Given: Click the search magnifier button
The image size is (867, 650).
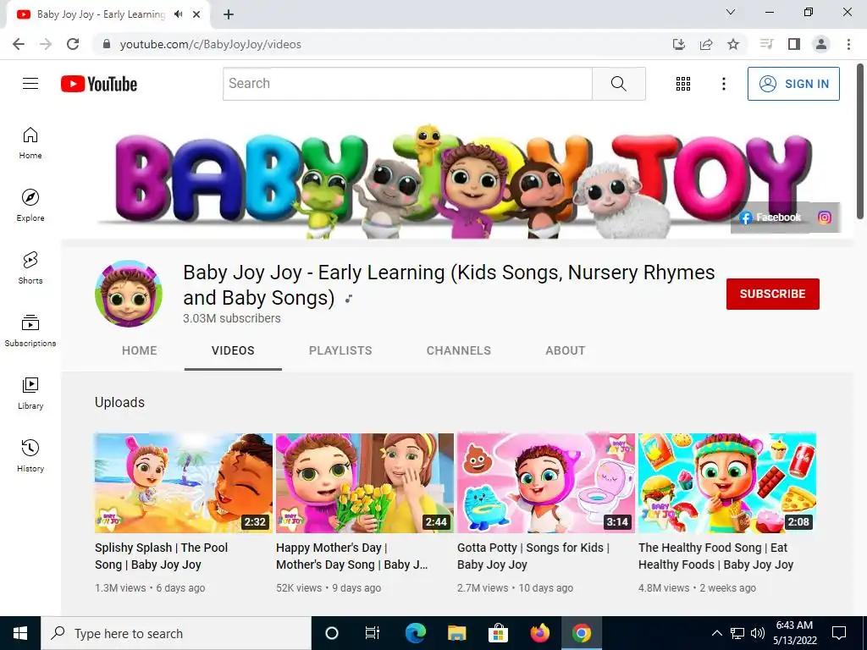Looking at the screenshot, I should pyautogui.click(x=619, y=84).
